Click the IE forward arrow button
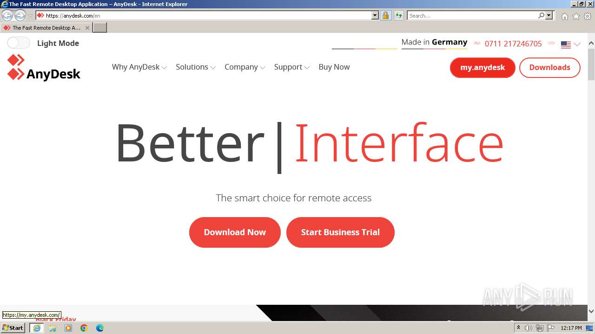 20,16
